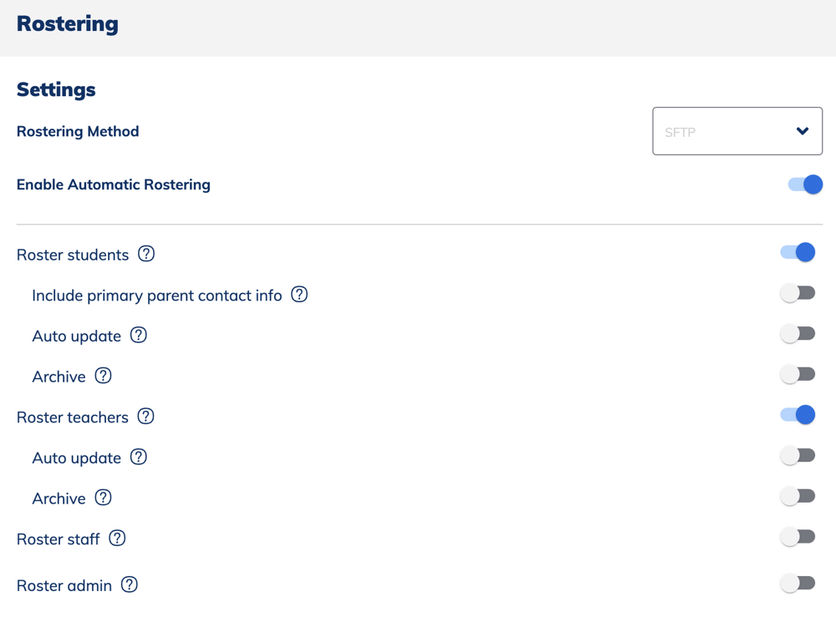Click the Settings section header
836x622 pixels.
click(55, 89)
